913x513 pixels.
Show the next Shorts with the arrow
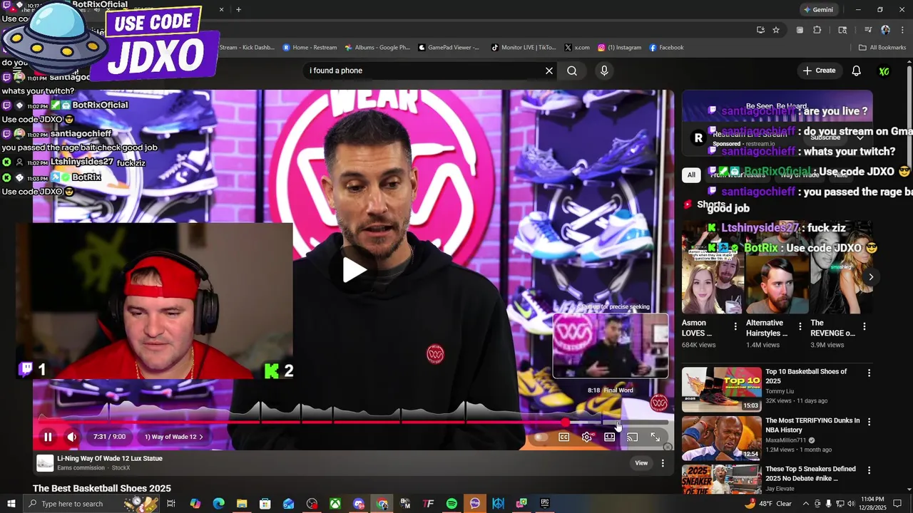click(x=870, y=277)
